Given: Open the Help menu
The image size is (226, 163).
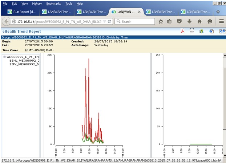Looking at the screenshot, I should [80, 4].
